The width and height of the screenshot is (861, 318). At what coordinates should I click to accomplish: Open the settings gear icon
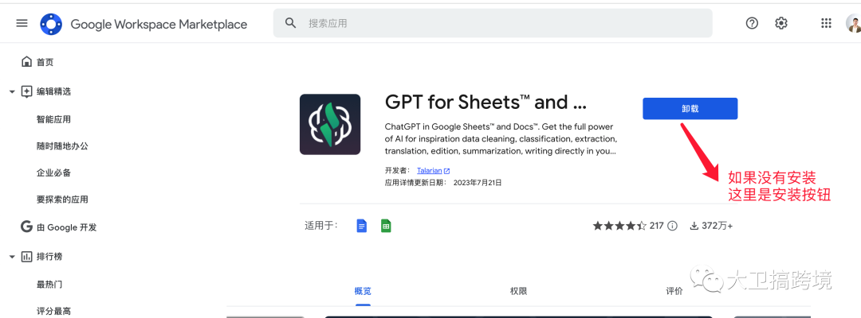tap(780, 23)
